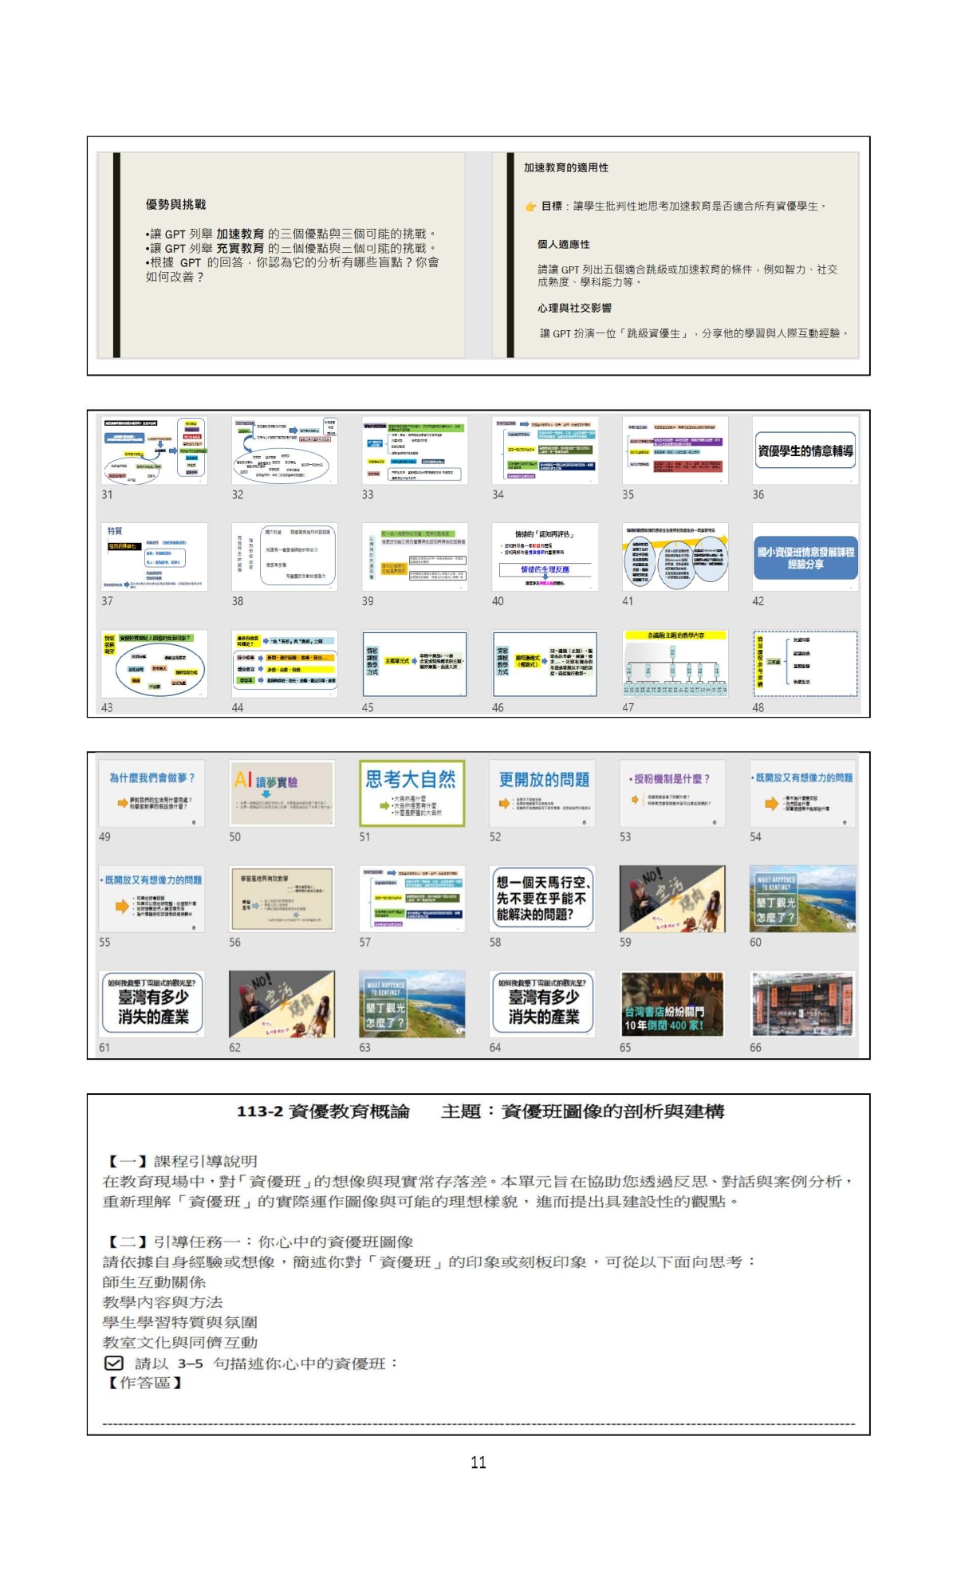This screenshot has width=957, height=1590.
Task: Select slide 42 國小資優班情意發展課程經驗分享
Action: click(x=805, y=557)
